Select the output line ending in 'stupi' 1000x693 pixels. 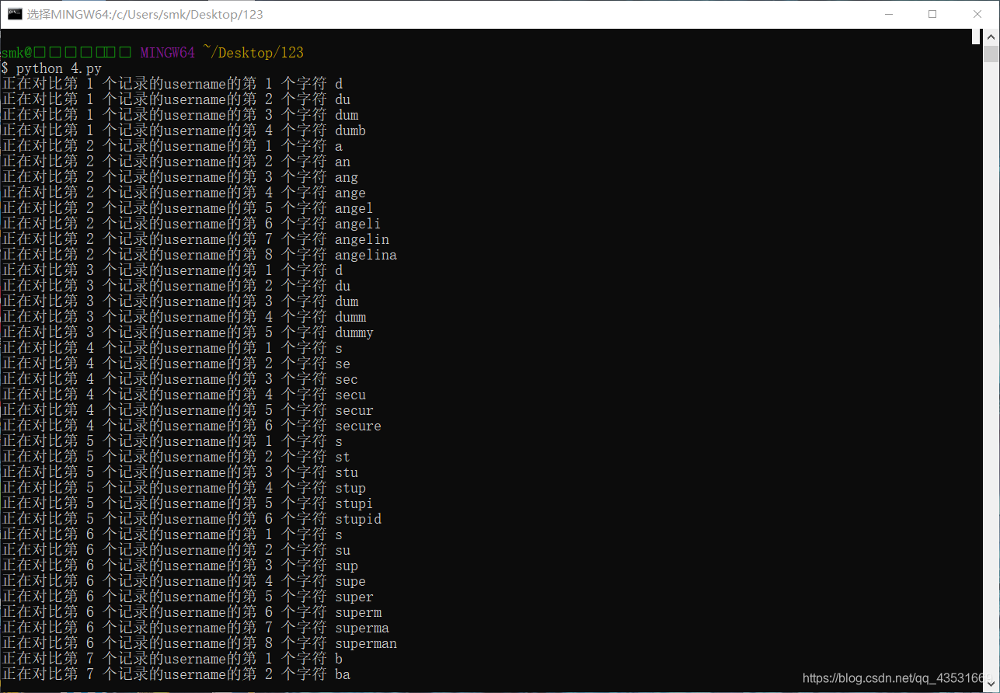click(187, 503)
